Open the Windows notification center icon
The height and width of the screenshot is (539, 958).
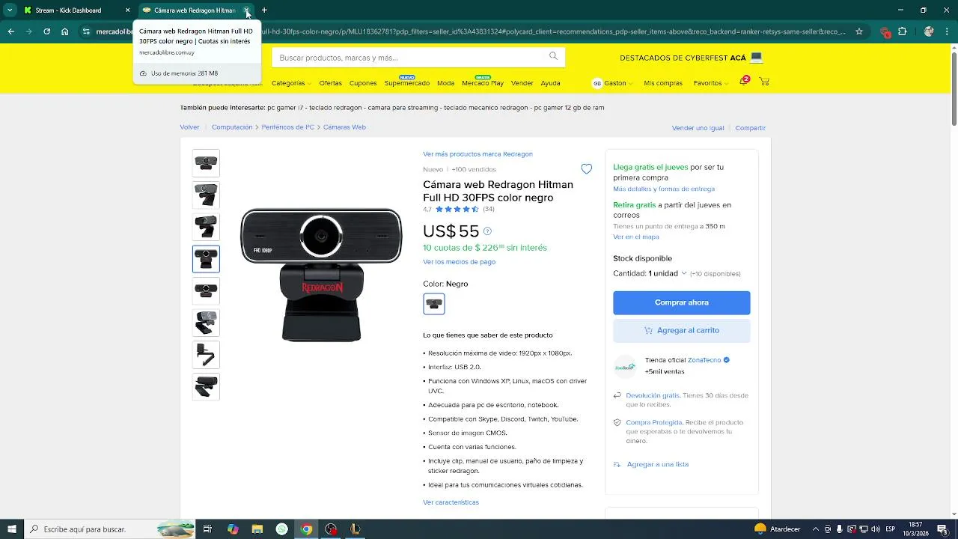(943, 529)
